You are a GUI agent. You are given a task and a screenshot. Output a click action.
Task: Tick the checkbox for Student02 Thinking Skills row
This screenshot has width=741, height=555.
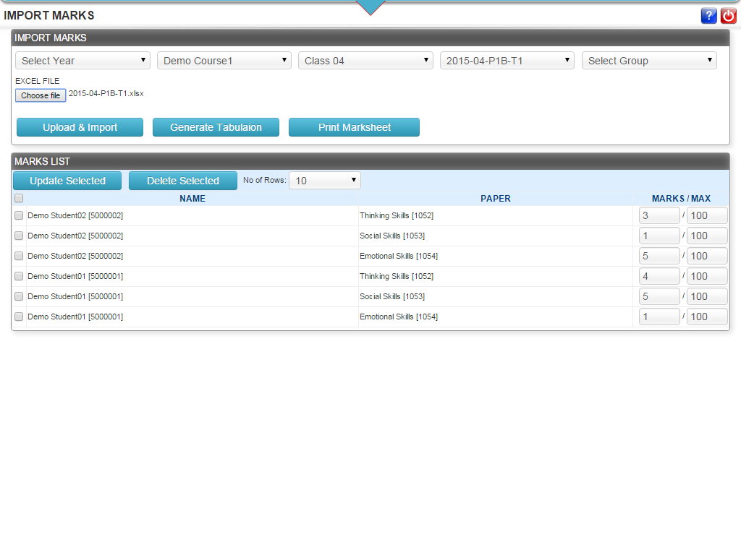19,215
